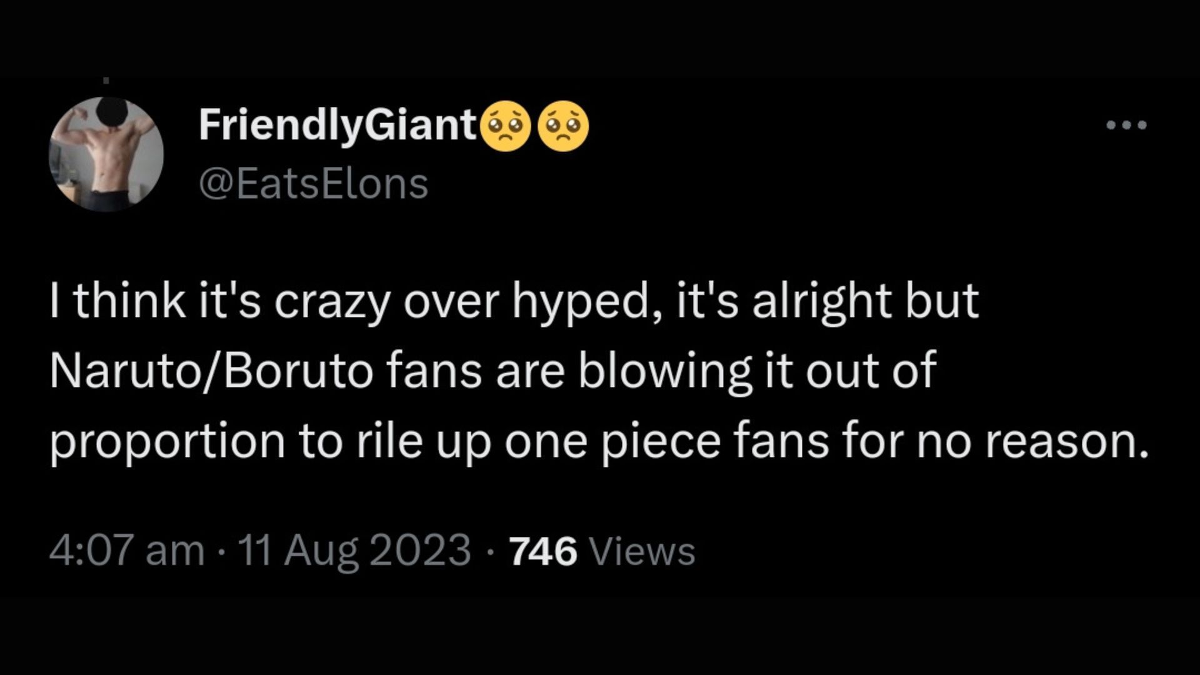Open the @EatsElons handle link
Screen dimensions: 1200x675
pyautogui.click(x=313, y=184)
